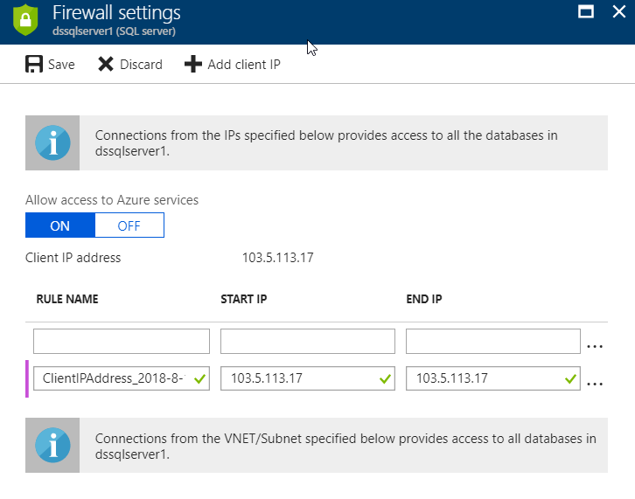Click the green shield lock icon
635x499 pixels.
[25, 19]
